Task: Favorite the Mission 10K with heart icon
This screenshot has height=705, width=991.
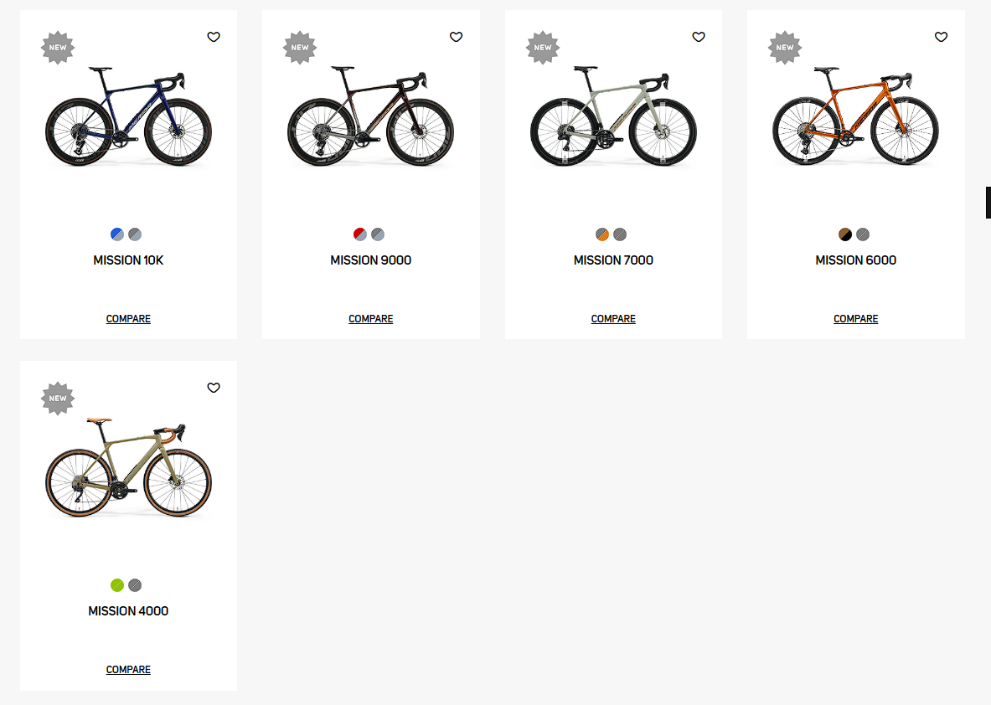Action: click(214, 37)
